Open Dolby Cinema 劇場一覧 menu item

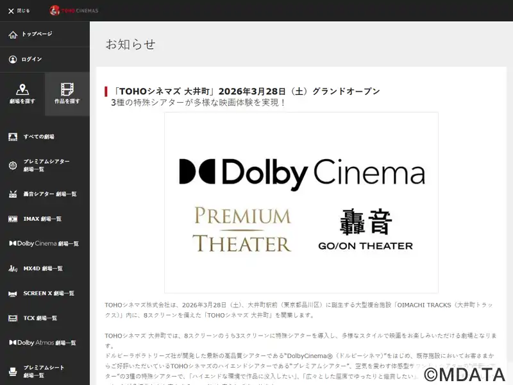(44, 244)
